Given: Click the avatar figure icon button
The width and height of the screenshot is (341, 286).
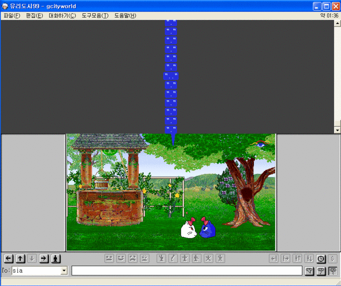Looking at the screenshot, I should [56, 258].
